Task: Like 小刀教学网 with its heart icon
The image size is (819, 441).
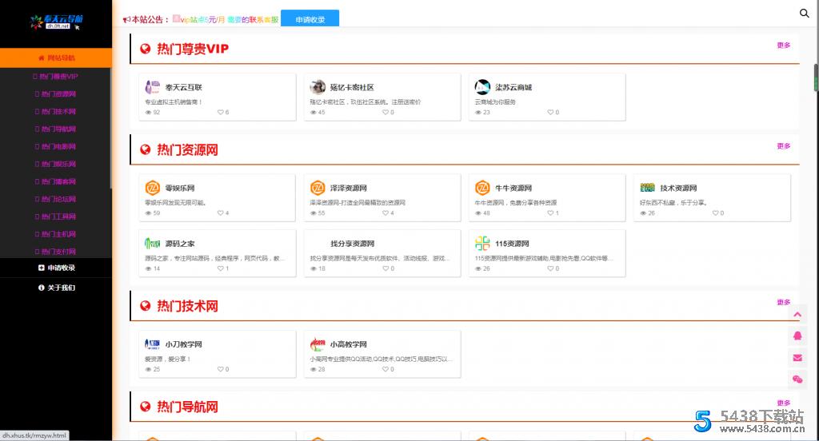Action: [221, 369]
